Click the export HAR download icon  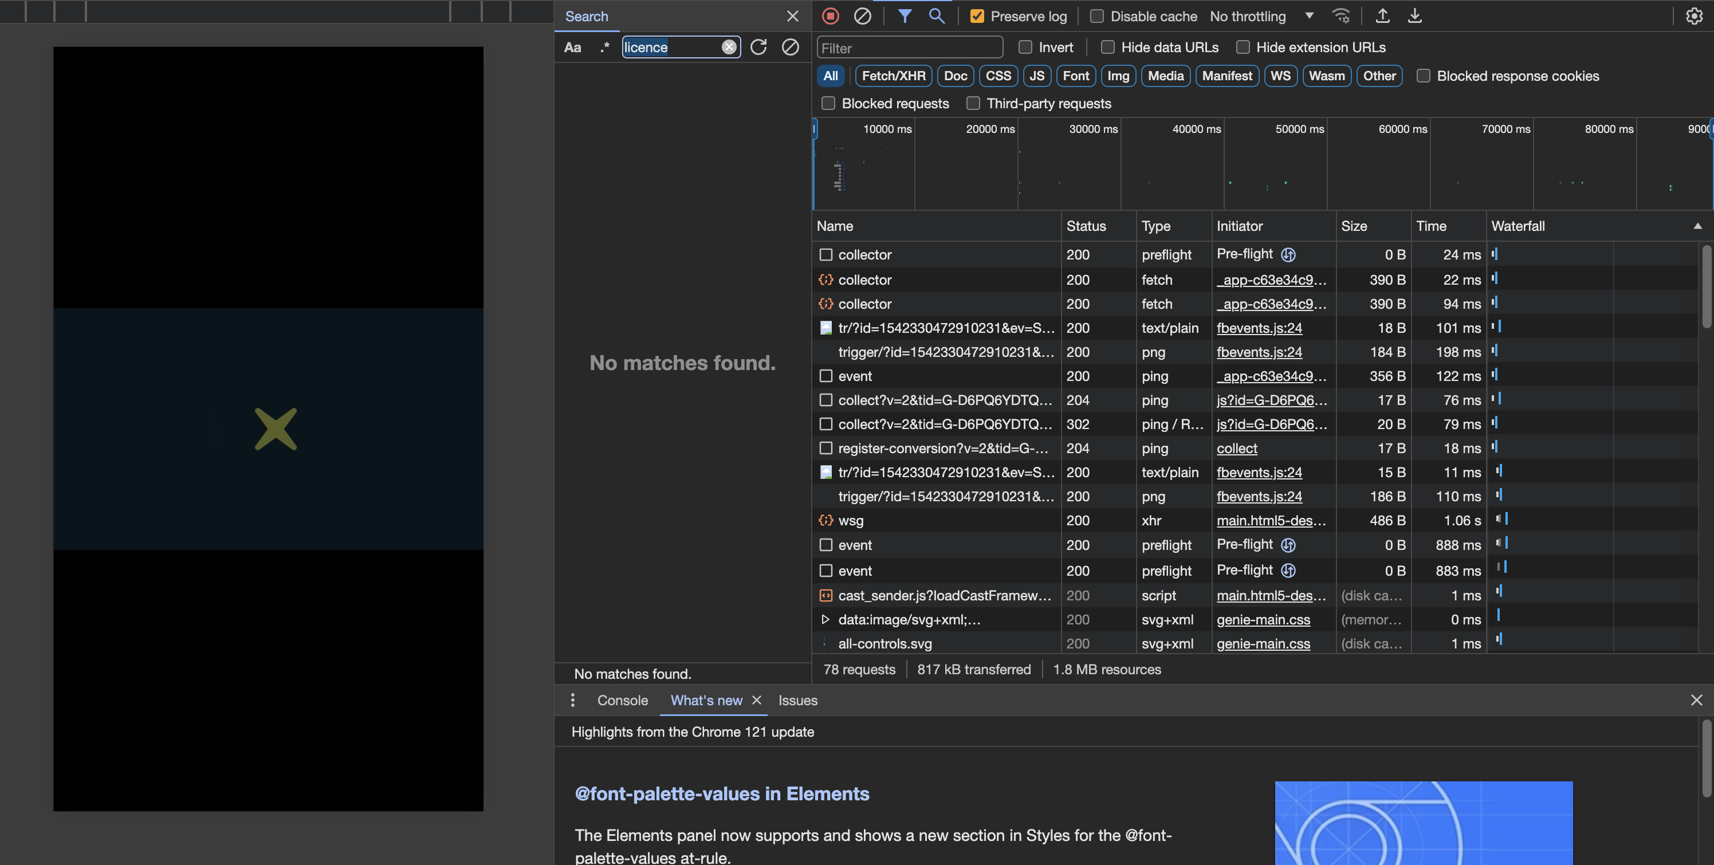click(1414, 16)
